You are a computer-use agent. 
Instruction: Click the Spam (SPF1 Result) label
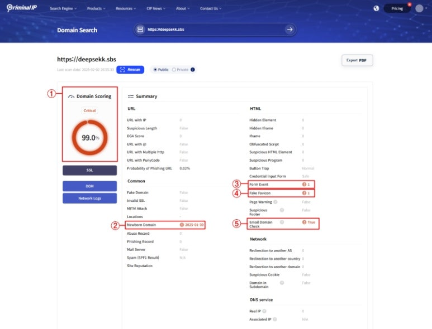(x=143, y=258)
